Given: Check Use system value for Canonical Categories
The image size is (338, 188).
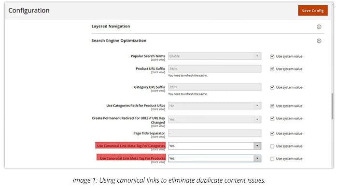Looking at the screenshot, I should (x=272, y=146).
